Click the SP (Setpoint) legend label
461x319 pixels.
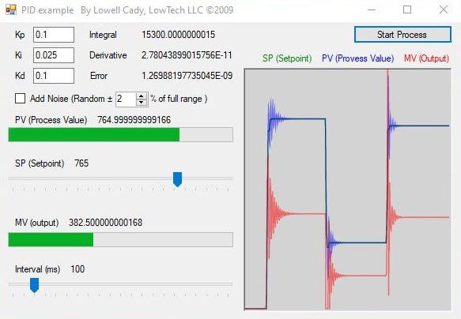(x=287, y=58)
